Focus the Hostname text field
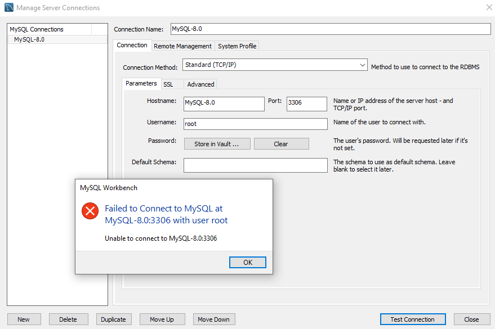The image size is (495, 329). coord(224,103)
